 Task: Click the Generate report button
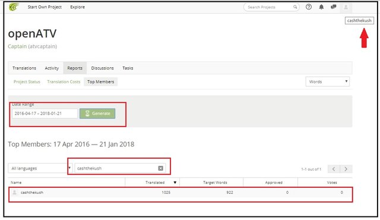(97, 114)
